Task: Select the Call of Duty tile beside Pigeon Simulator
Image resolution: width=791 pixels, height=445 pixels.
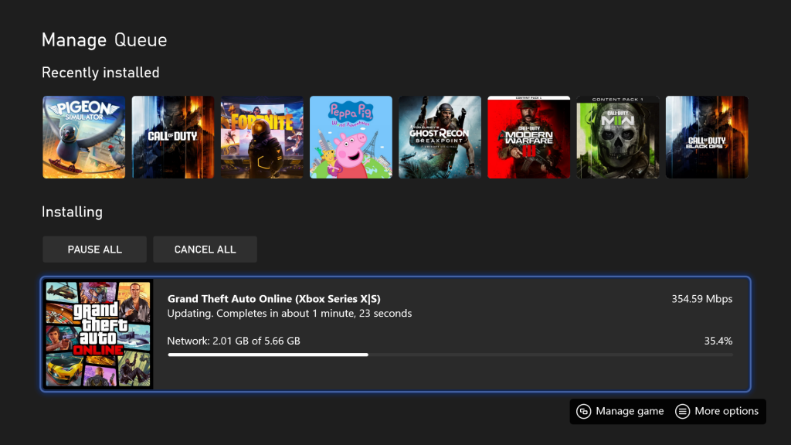Action: coord(172,137)
